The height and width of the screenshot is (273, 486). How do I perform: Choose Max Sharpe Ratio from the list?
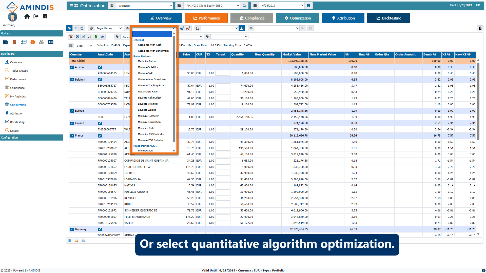[x=147, y=92]
